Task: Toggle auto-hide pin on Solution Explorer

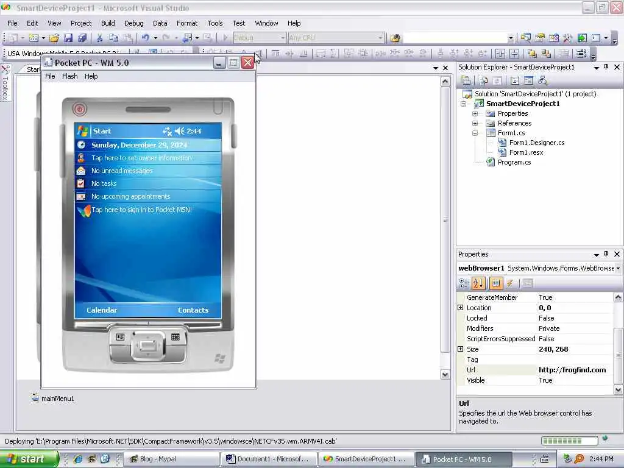Action: 606,67
